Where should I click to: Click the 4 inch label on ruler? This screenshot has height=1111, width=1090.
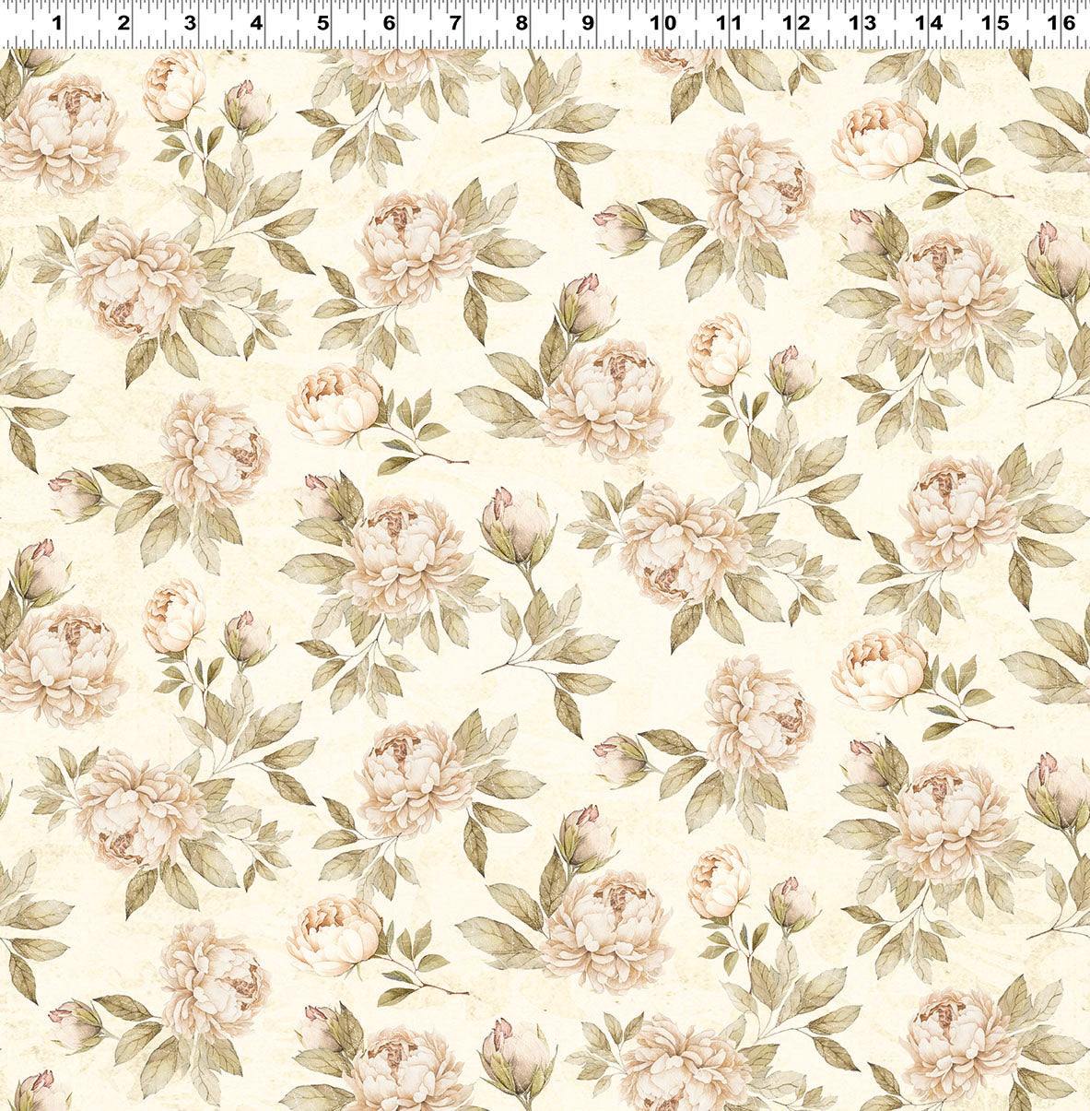256,23
